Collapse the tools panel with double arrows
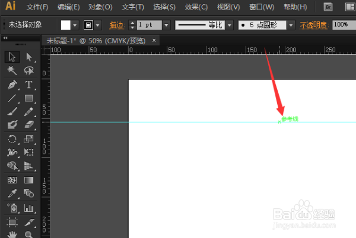 tap(5, 38)
